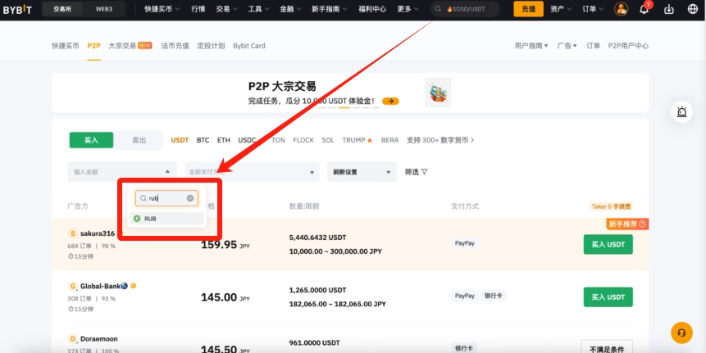Open the customer support headset icon
This screenshot has height=353, width=706.
681,333
